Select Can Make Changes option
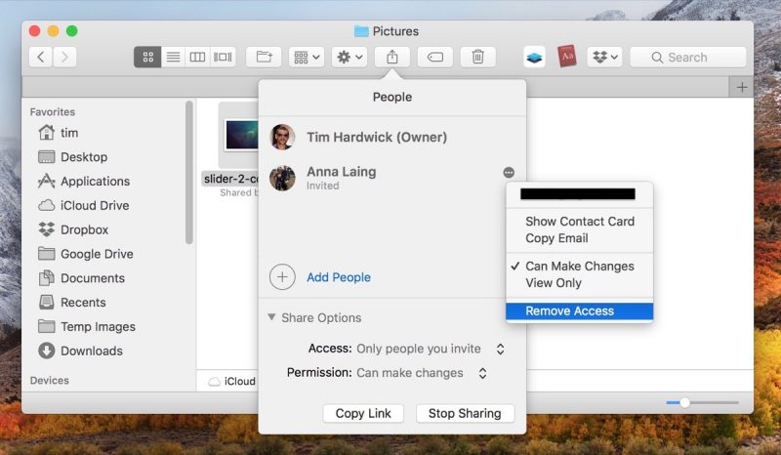The width and height of the screenshot is (781, 455). (x=579, y=267)
